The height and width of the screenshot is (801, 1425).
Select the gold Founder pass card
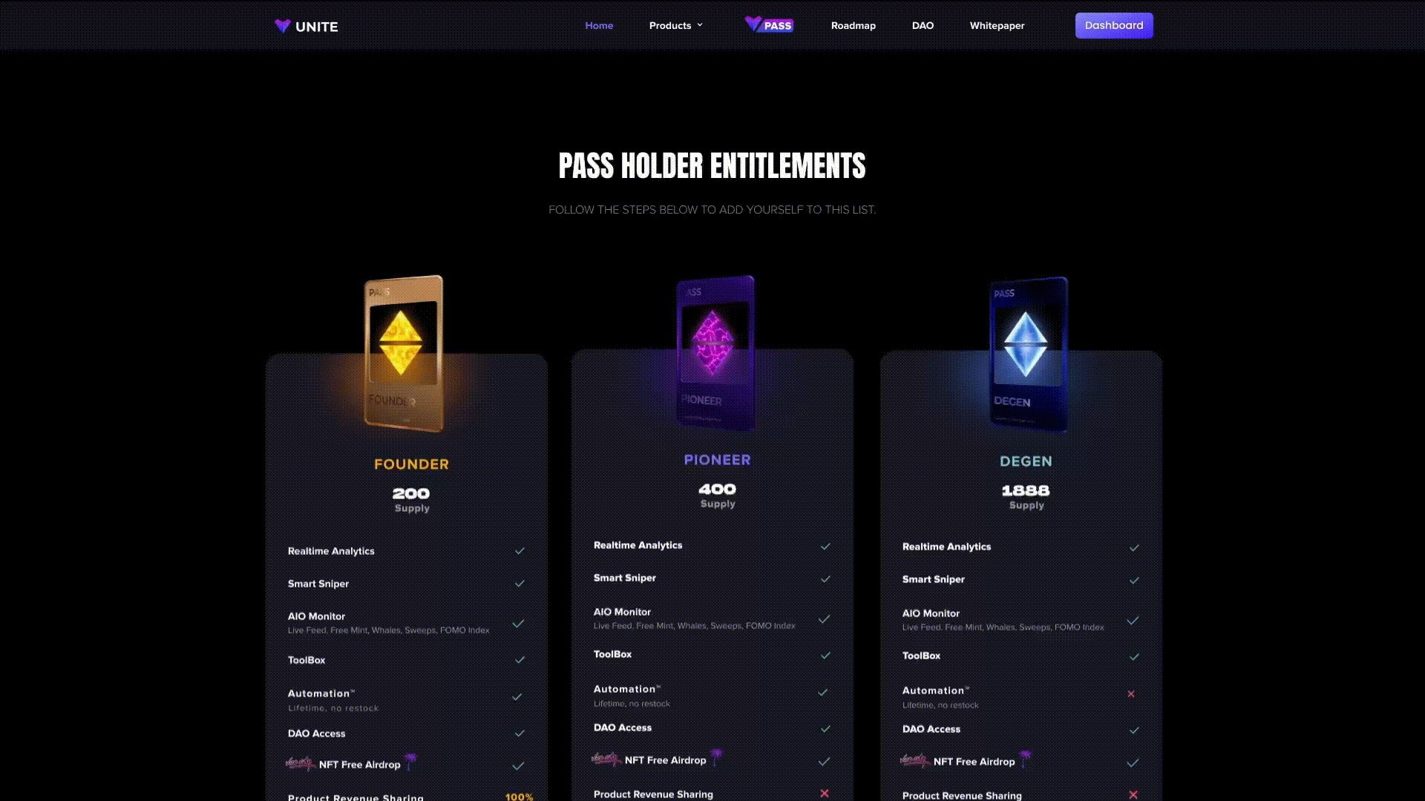click(x=404, y=353)
